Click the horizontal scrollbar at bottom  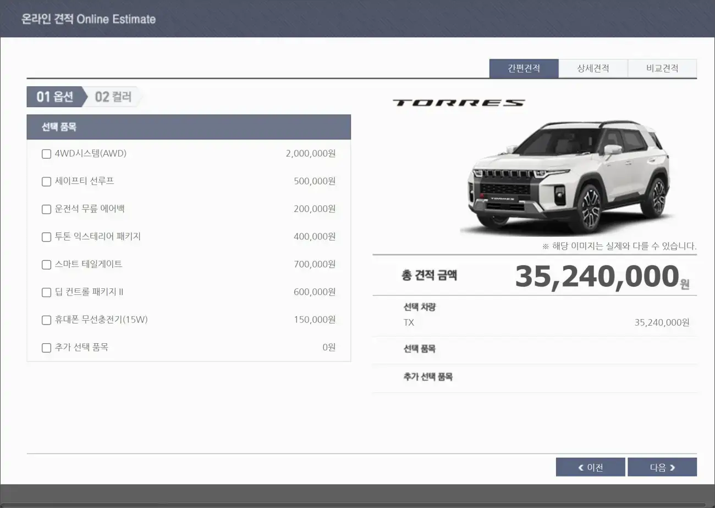pos(354,505)
